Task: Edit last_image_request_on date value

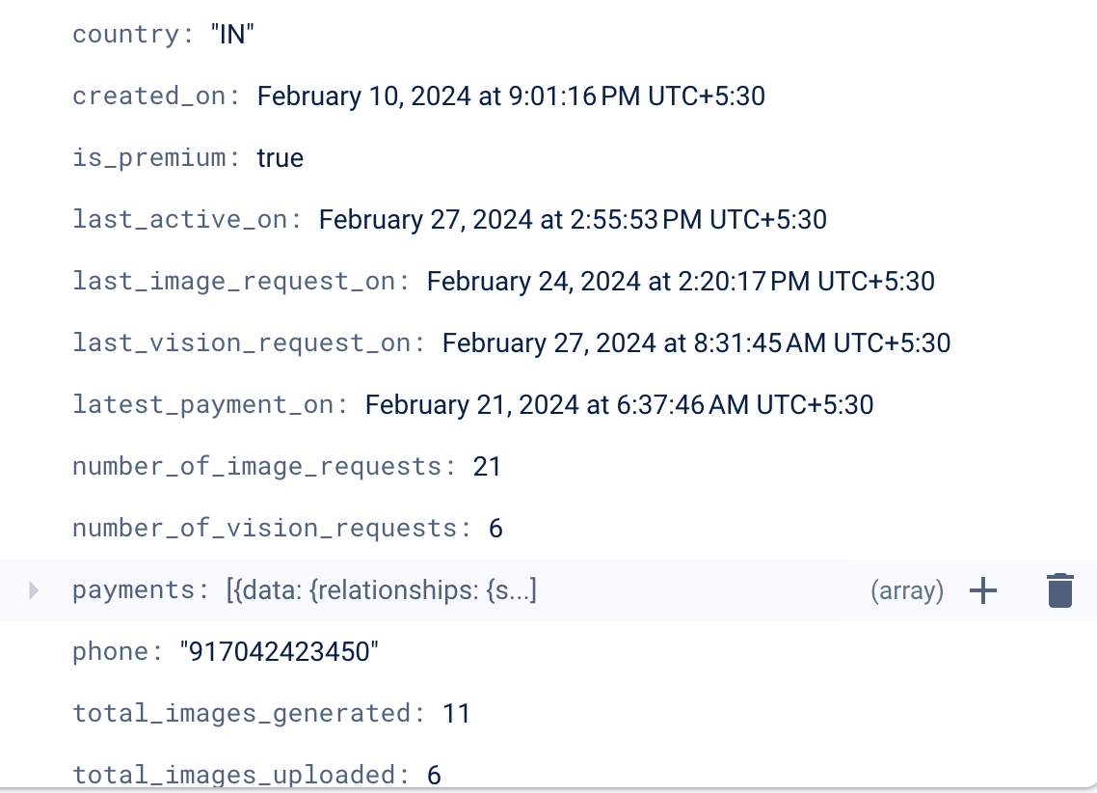Action: pyautogui.click(x=681, y=282)
